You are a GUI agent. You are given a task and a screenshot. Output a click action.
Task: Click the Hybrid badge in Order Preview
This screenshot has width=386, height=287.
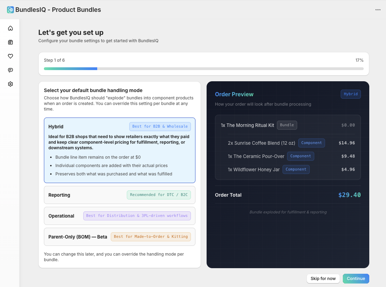click(350, 94)
